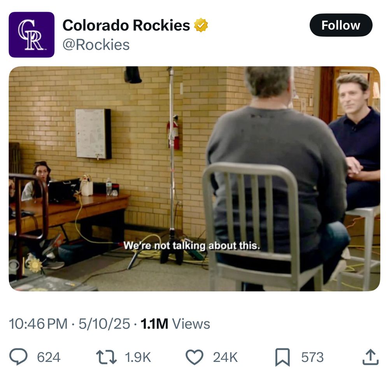Click the 573 bookmarks count
389x386 pixels.
pos(312,357)
